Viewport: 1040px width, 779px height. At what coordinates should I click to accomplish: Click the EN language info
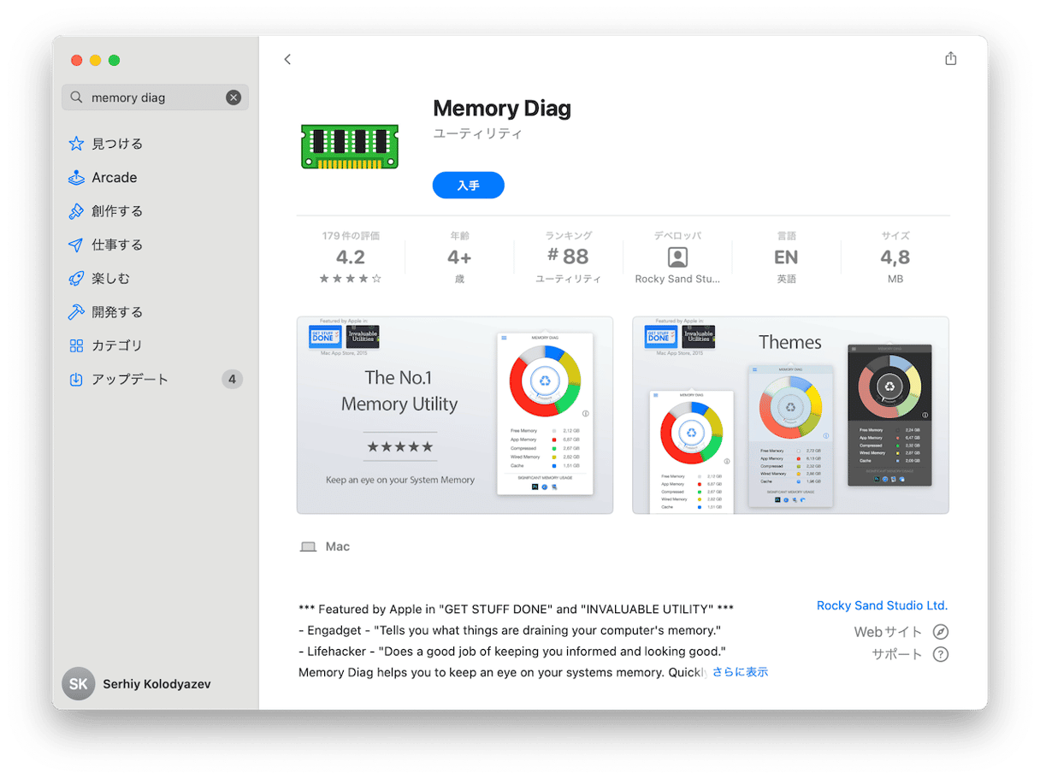point(786,257)
